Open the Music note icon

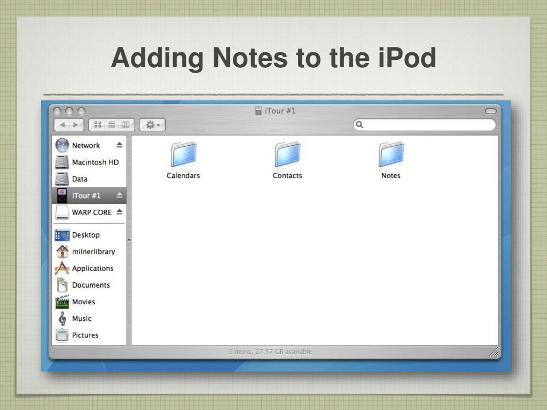62,318
